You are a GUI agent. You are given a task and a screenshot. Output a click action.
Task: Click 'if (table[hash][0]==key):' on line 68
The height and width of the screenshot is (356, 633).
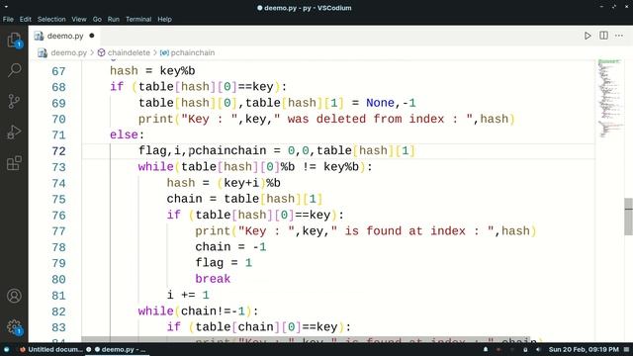[198, 87]
